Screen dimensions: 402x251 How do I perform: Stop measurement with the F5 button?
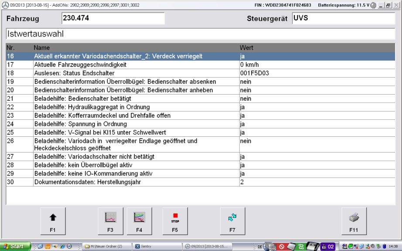[175, 221]
